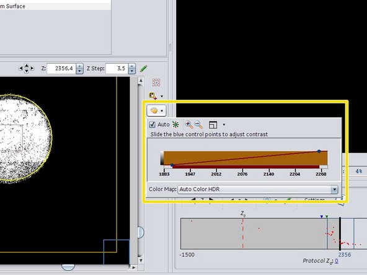Click the half-circle handle right of the image
367x275 pixels.
click(x=141, y=232)
